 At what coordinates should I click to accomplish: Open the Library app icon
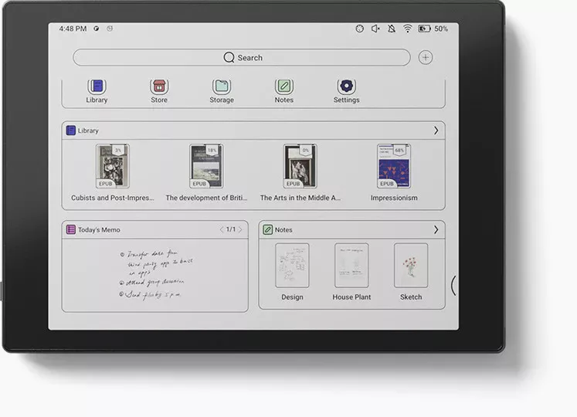(x=97, y=86)
